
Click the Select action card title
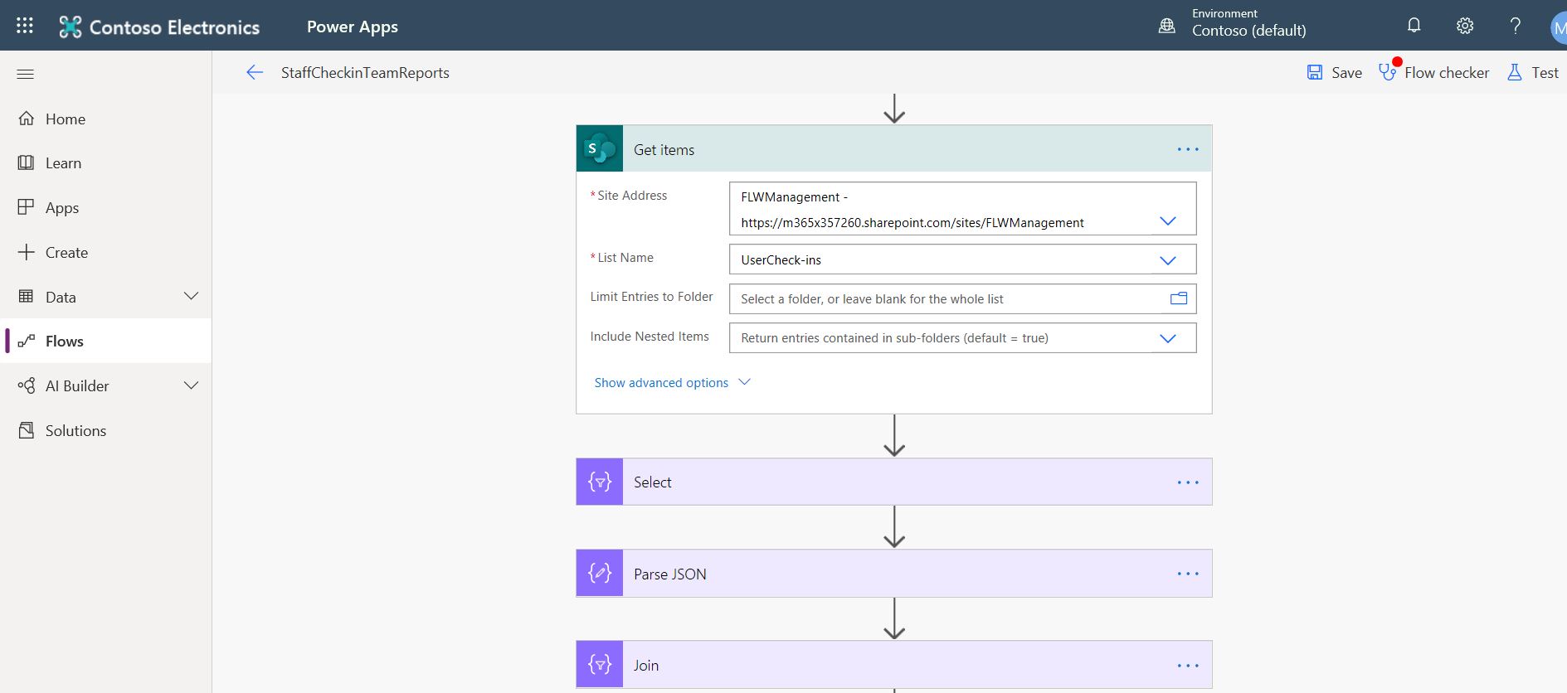[x=652, y=482]
